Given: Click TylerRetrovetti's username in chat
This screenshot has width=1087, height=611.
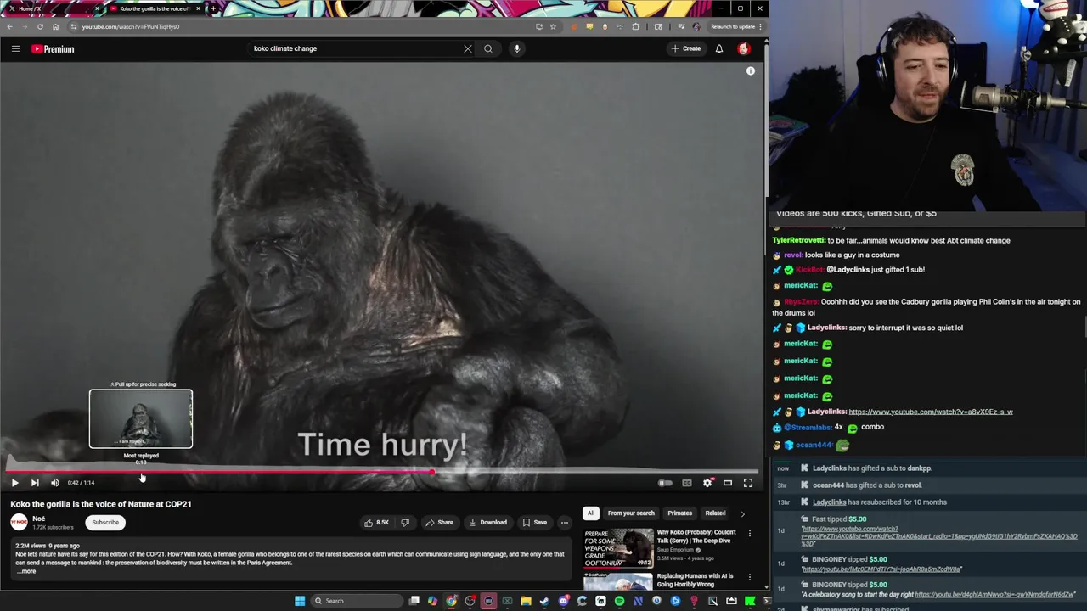Looking at the screenshot, I should pyautogui.click(x=798, y=240).
